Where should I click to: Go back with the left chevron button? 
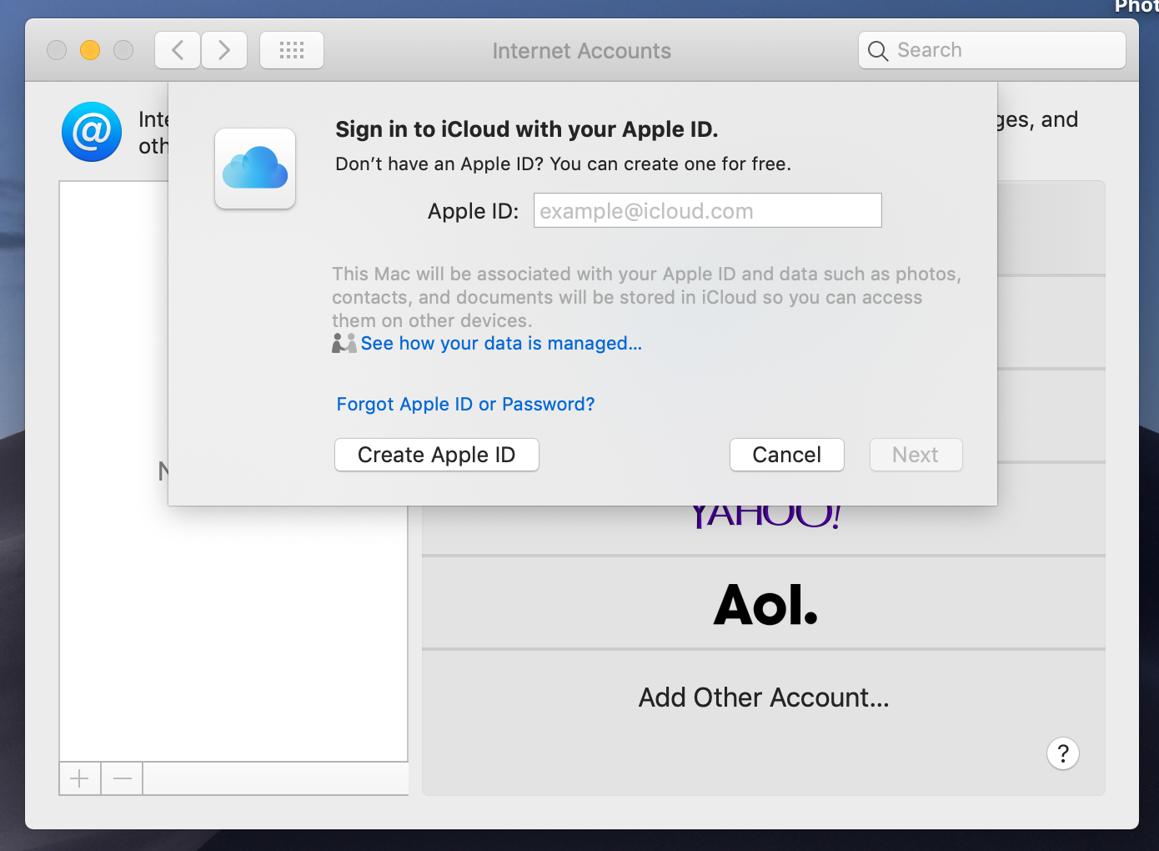point(178,50)
